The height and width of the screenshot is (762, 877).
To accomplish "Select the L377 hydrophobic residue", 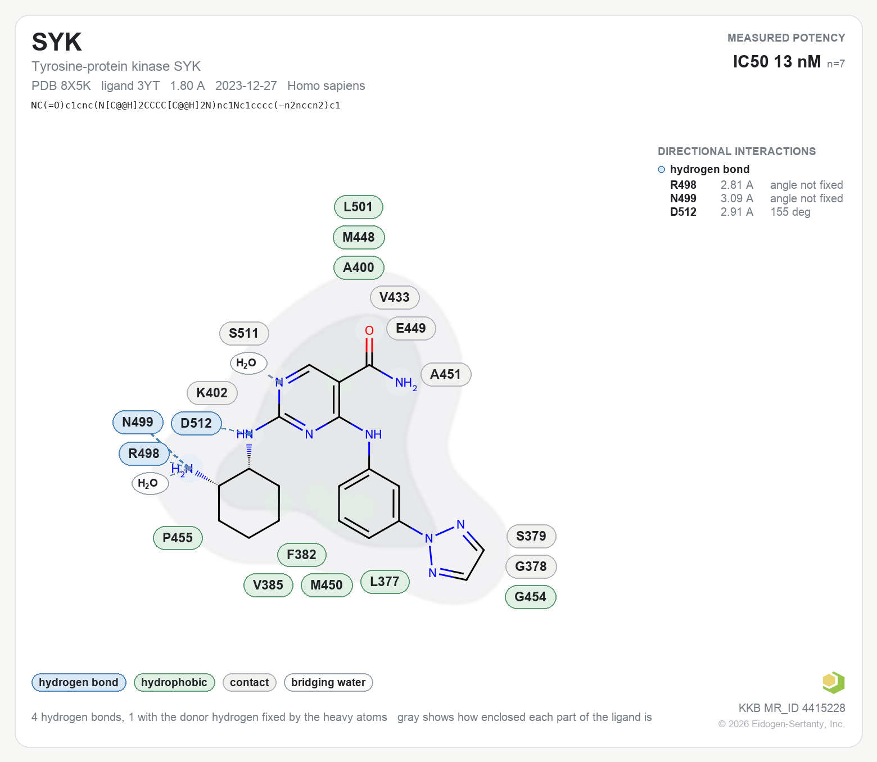I will tap(385, 582).
